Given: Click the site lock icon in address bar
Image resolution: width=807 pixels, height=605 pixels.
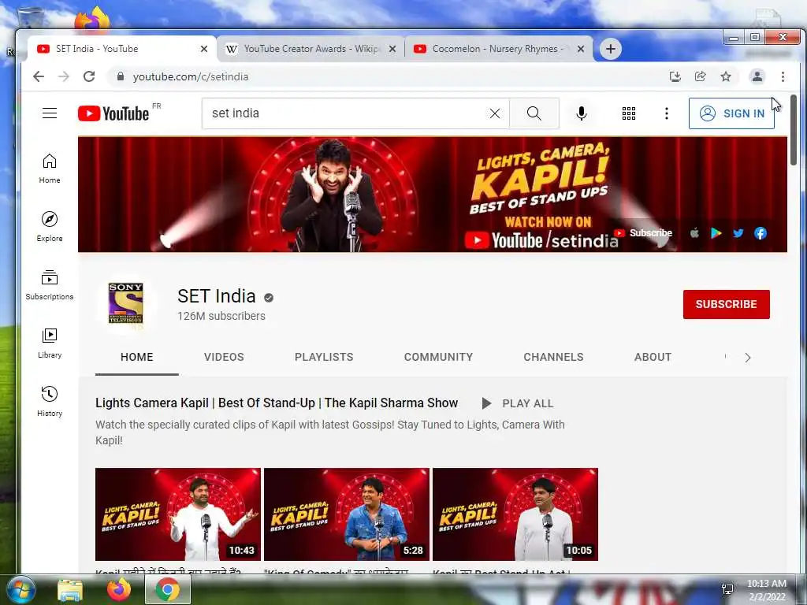Looking at the screenshot, I should [121, 76].
